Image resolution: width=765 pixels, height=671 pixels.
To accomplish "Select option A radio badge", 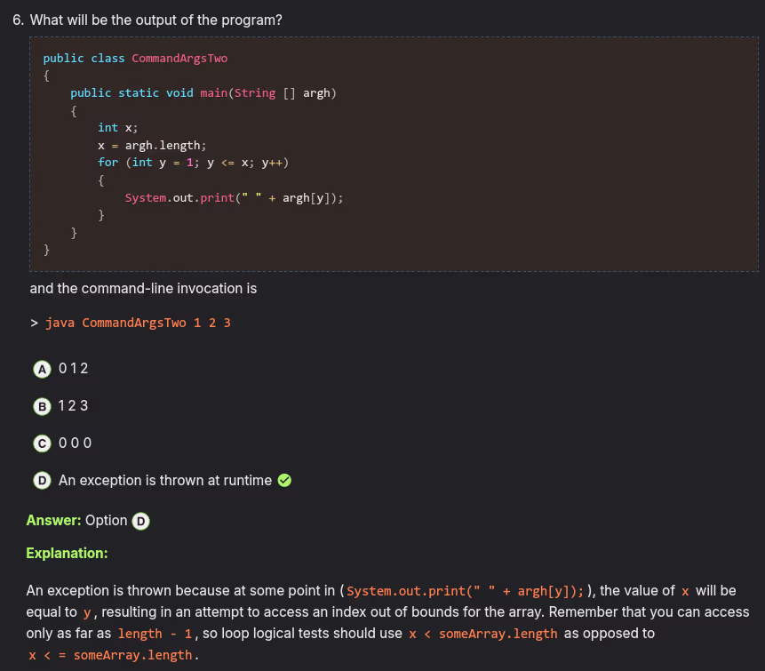I will (x=41, y=368).
